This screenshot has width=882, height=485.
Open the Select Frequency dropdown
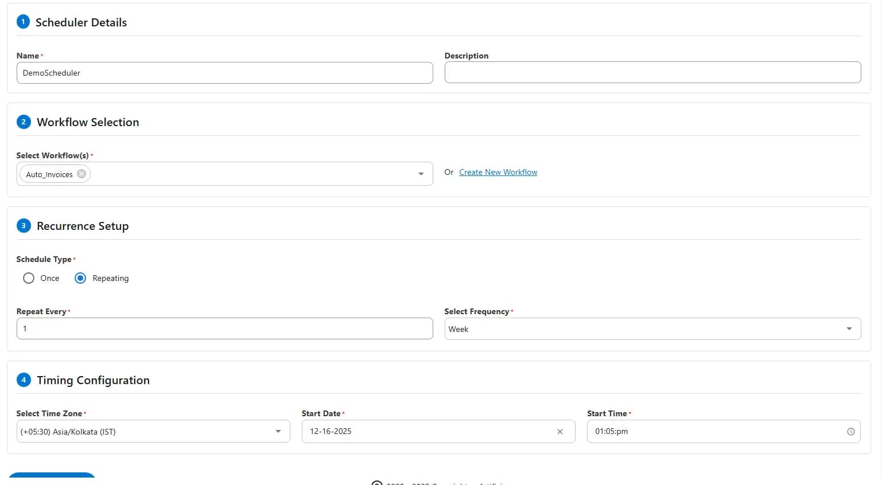(849, 328)
